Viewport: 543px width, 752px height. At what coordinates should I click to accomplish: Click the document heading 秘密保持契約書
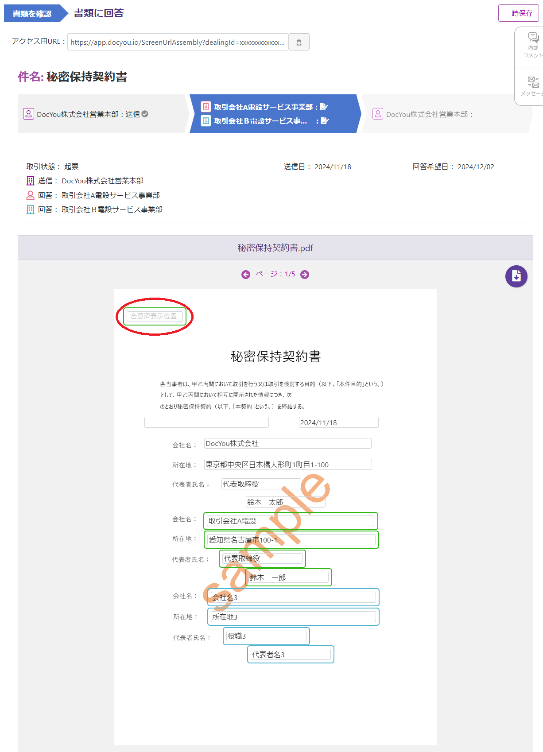[x=275, y=356]
